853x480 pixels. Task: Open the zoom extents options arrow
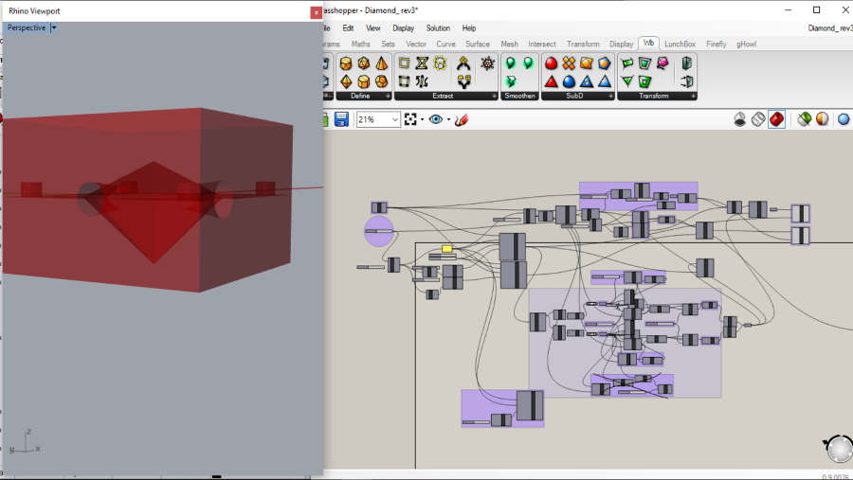422,119
